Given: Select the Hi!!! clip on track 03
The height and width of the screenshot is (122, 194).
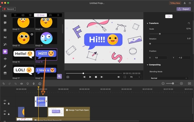Looking at the screenshot, I should click(x=41, y=101).
